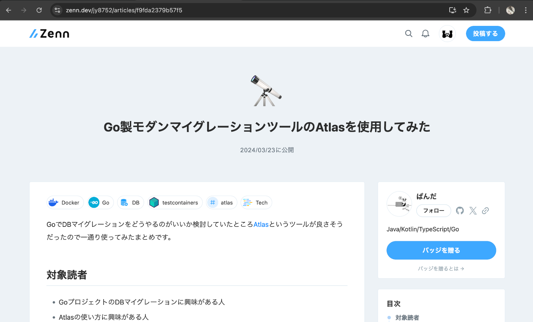Click the publication date 2024/03/23に公開

coord(267,150)
